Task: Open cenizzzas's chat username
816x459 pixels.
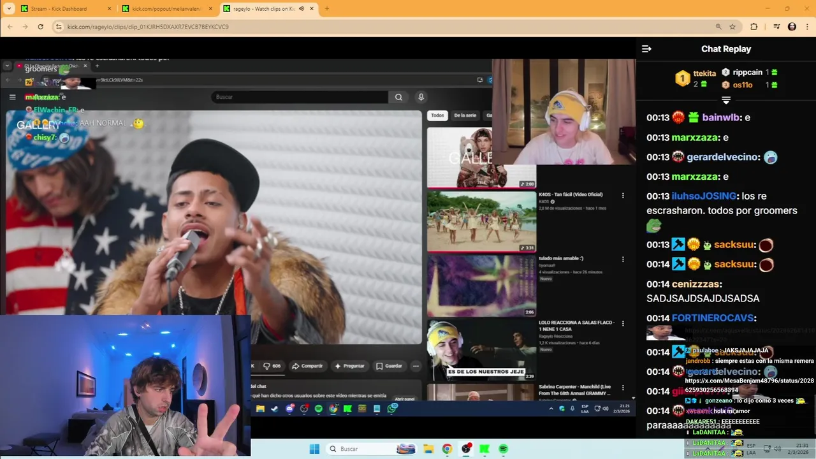Action: pos(697,284)
